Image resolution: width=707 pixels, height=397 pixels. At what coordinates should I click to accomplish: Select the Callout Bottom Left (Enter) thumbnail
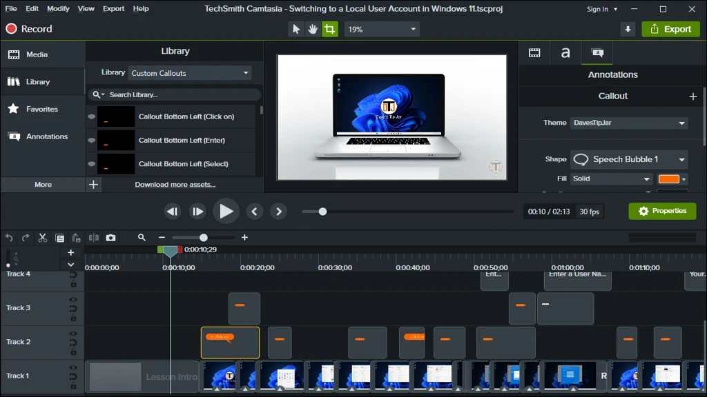(116, 141)
